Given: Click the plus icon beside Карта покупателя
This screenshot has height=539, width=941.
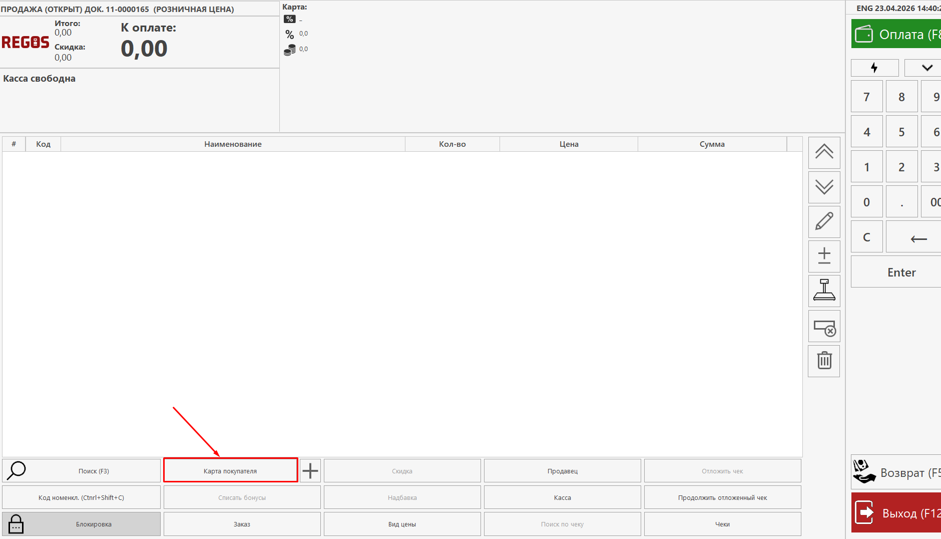Looking at the screenshot, I should click(310, 471).
